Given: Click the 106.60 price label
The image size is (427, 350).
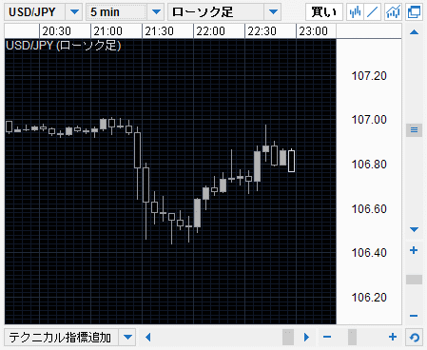Looking at the screenshot, I should click(x=369, y=209).
